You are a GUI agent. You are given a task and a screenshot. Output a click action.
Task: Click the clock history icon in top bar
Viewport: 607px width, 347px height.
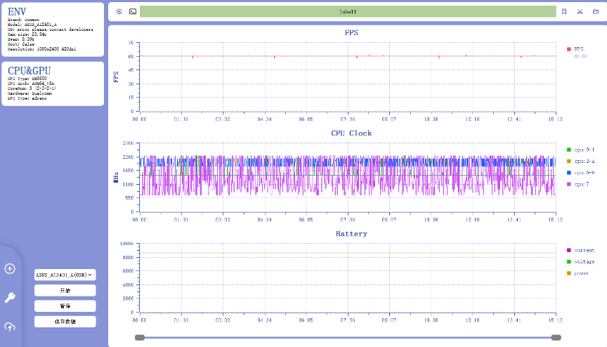point(119,12)
